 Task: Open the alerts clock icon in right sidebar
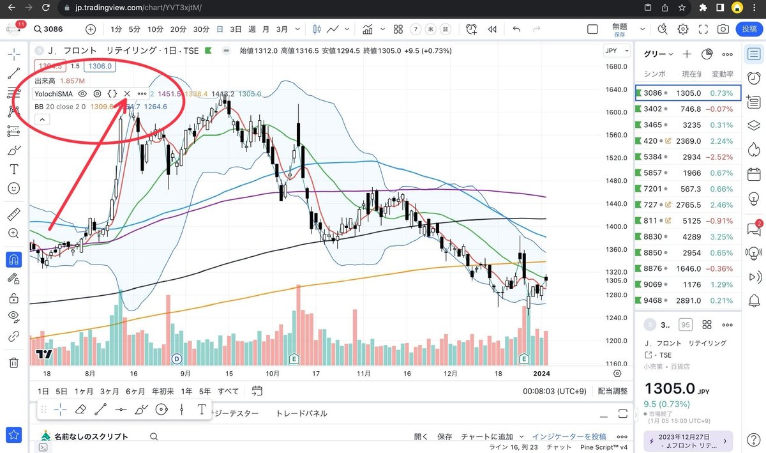tap(754, 78)
